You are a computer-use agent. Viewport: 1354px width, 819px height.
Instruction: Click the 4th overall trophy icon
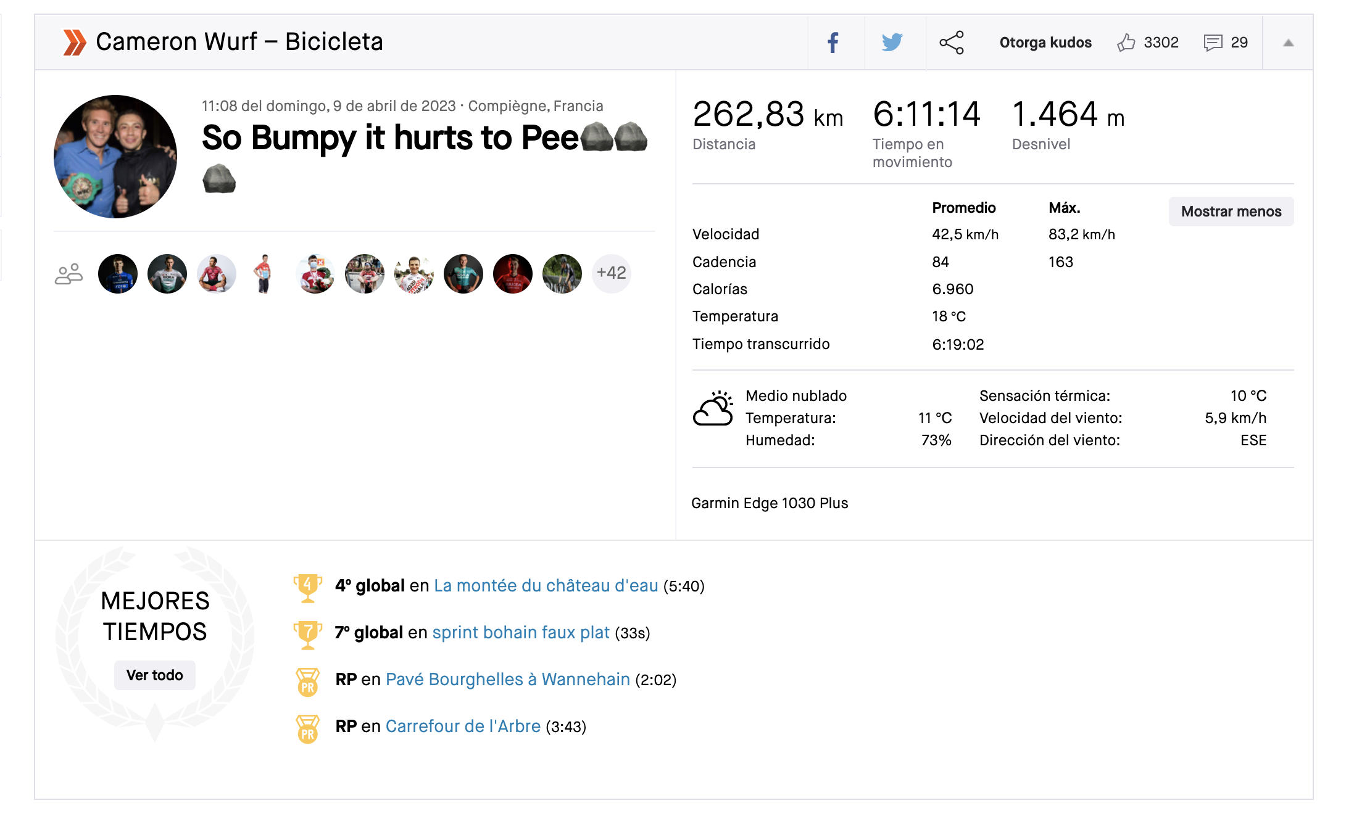[307, 586]
